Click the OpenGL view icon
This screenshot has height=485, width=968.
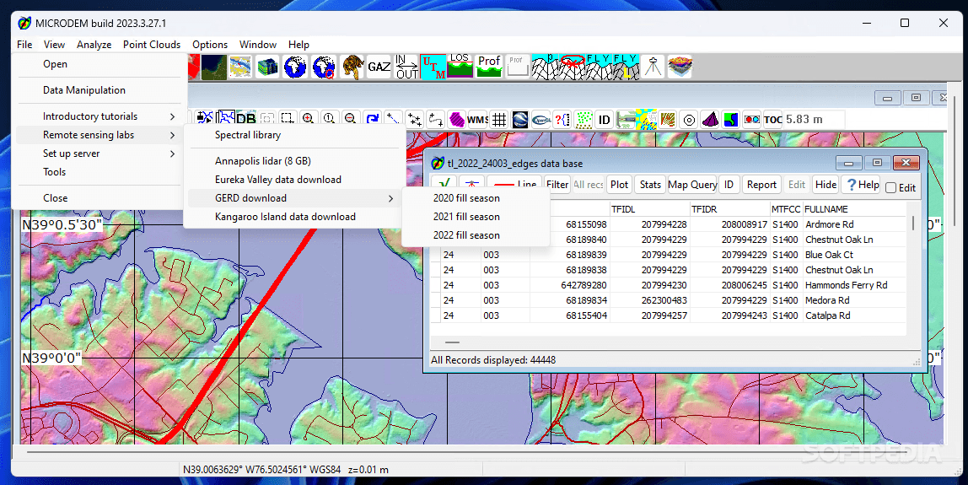pyautogui.click(x=541, y=119)
